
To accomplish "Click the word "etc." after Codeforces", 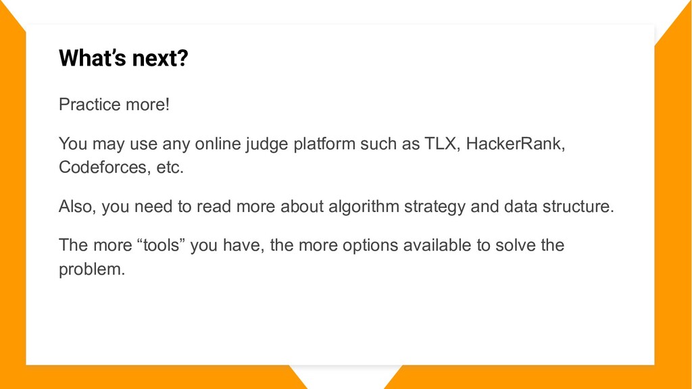I will (x=170, y=167).
